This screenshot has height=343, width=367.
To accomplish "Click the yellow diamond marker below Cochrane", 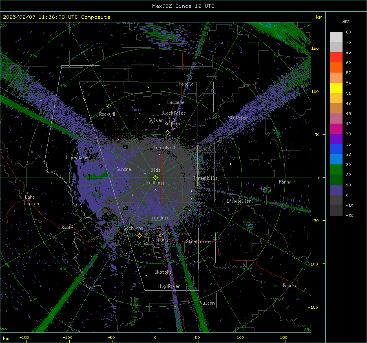I will click(x=140, y=235).
